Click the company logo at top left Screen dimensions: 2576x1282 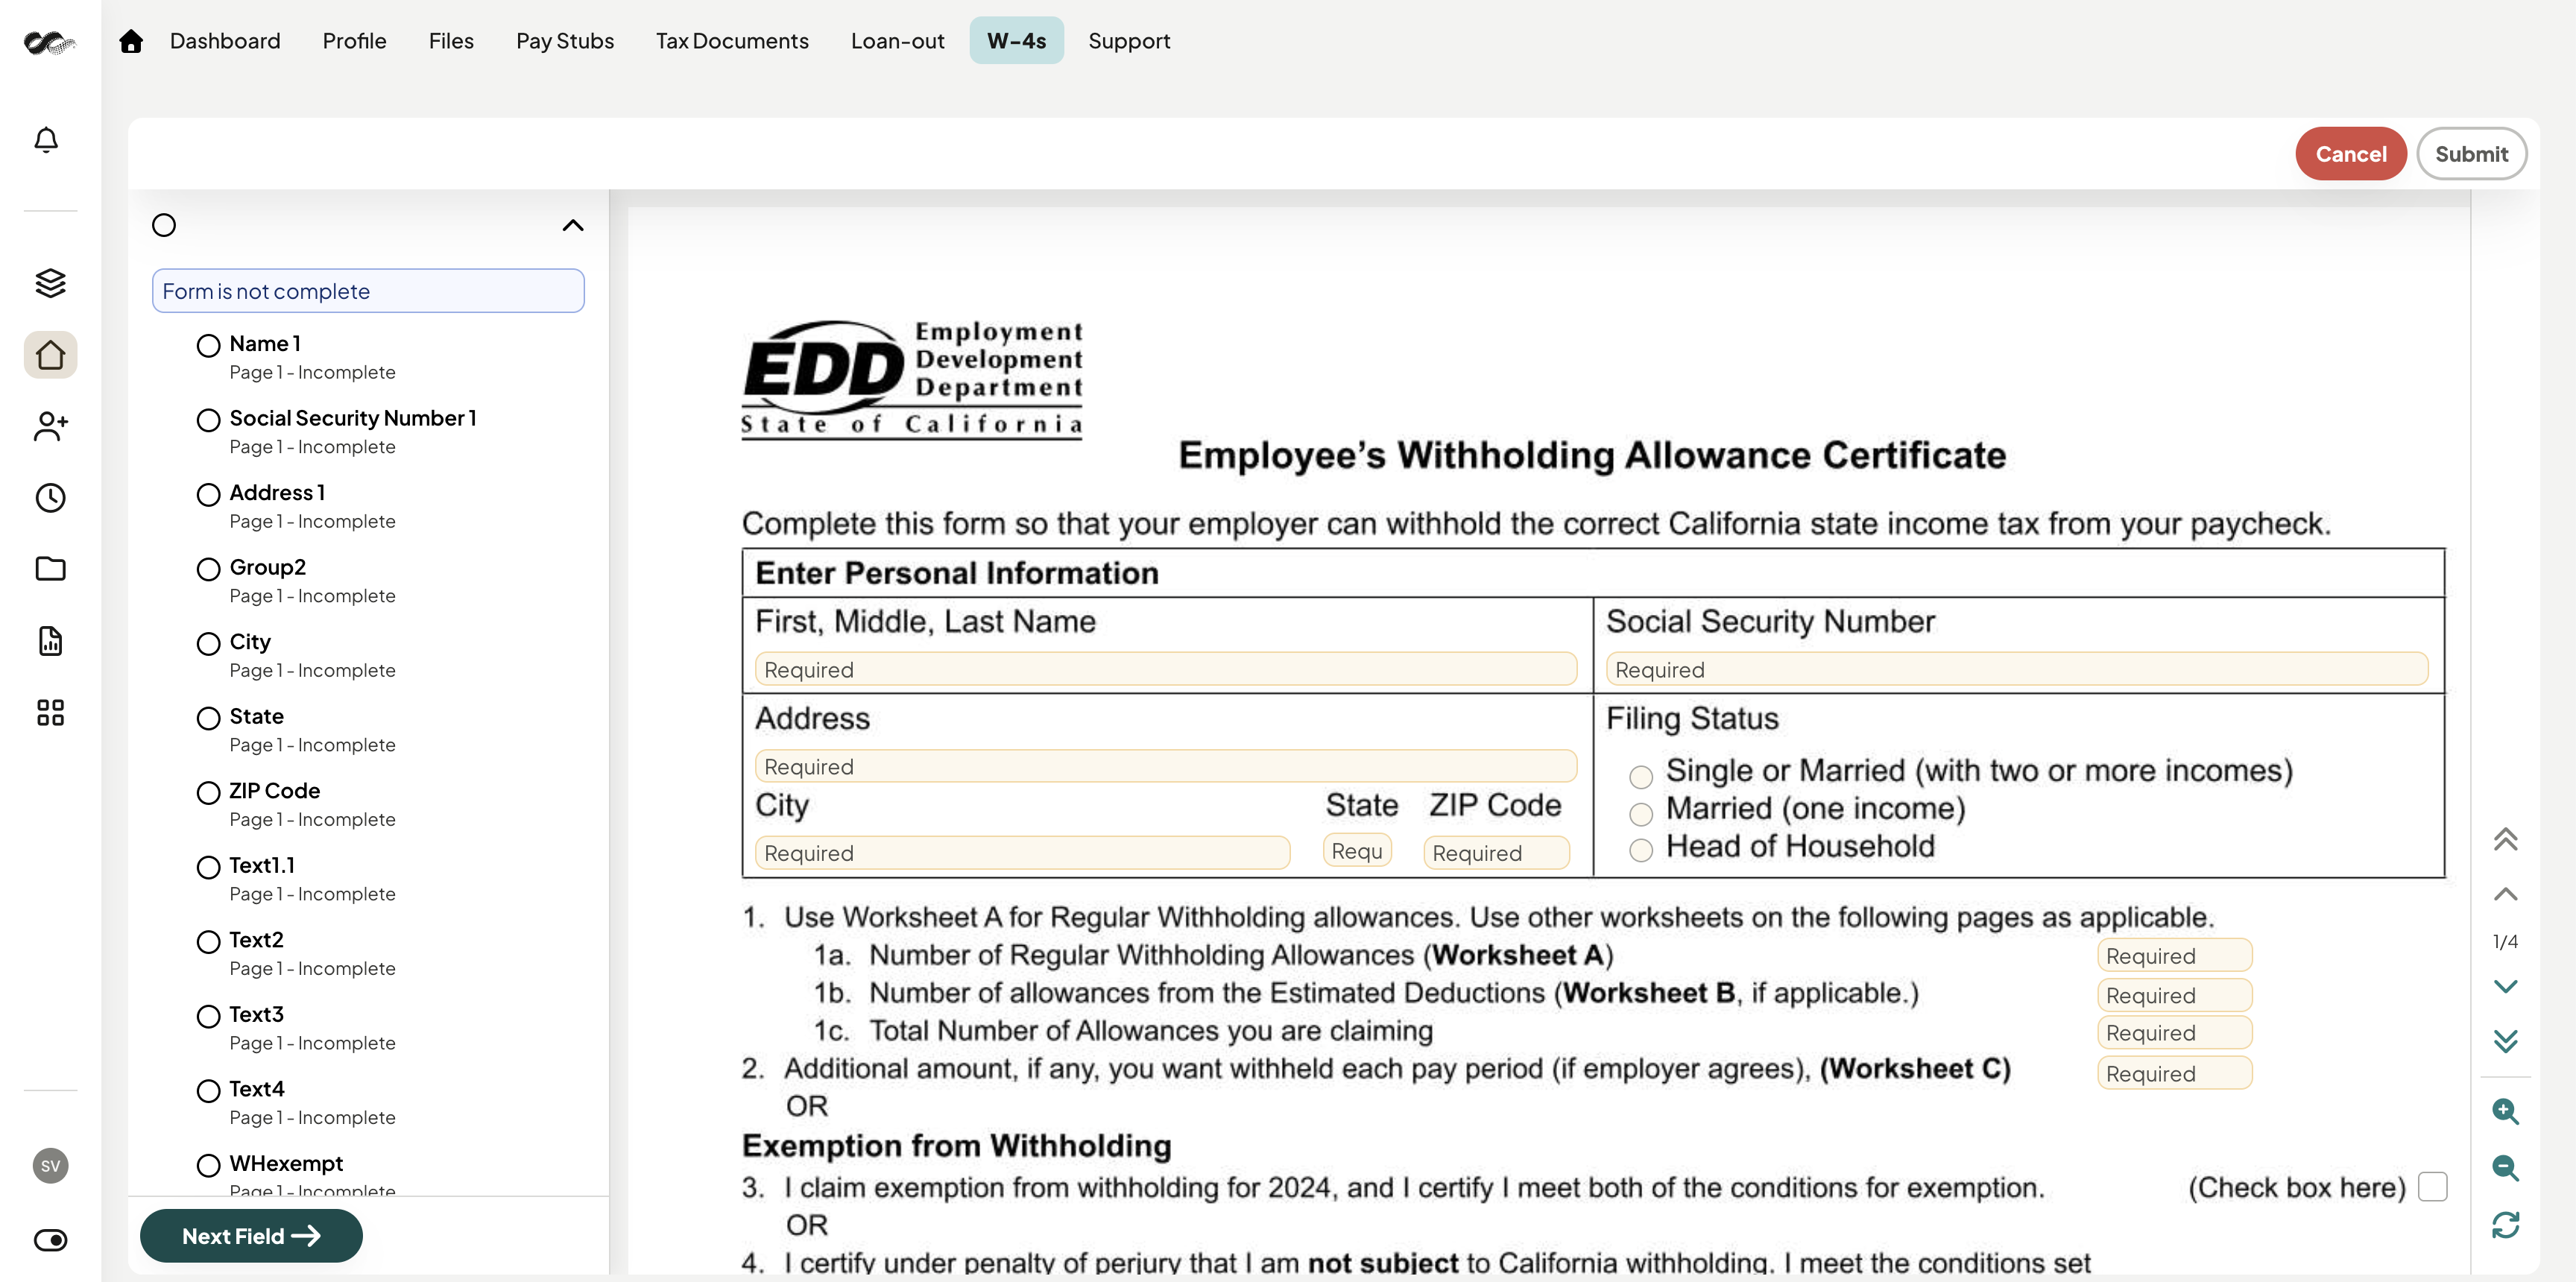[49, 43]
